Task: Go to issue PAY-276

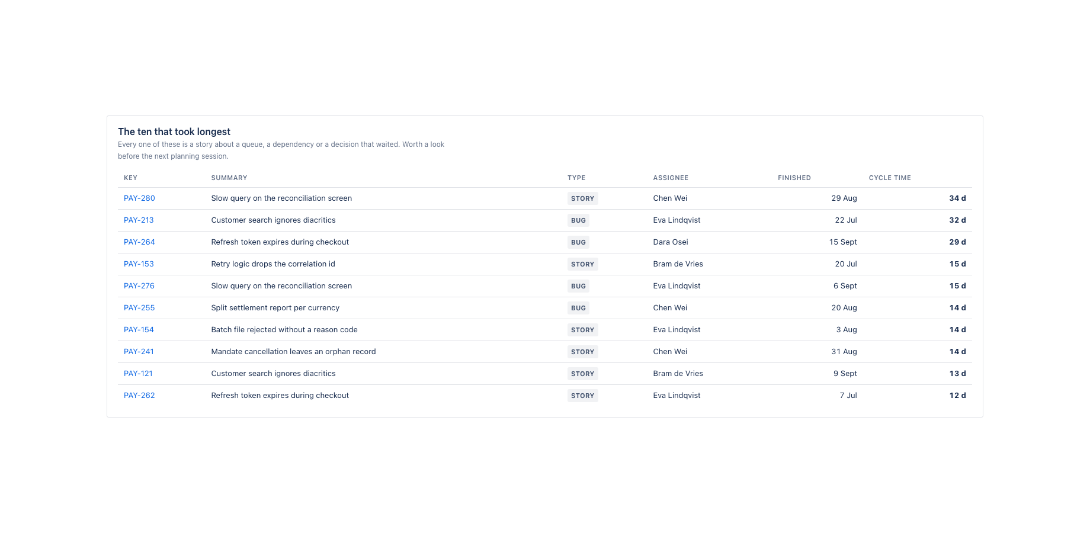Action: click(x=139, y=286)
